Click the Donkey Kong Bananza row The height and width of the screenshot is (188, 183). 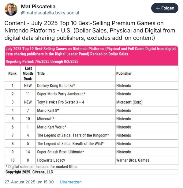coord(91,85)
